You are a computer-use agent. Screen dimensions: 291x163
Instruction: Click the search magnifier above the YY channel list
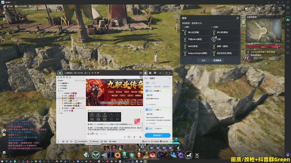(x=70, y=77)
